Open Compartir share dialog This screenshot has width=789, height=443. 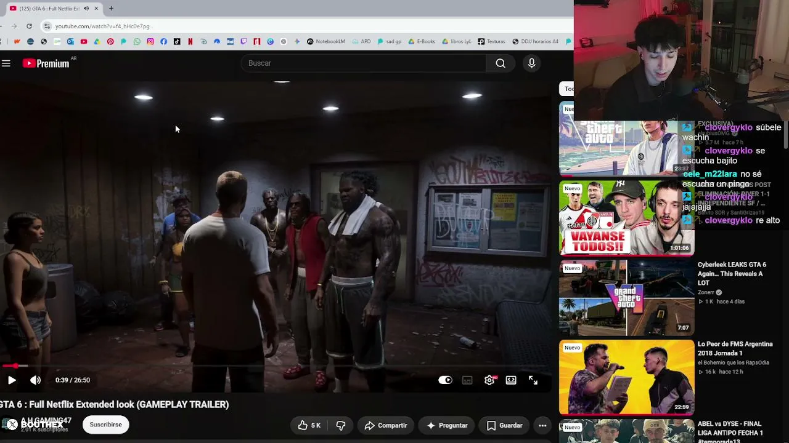(x=386, y=425)
